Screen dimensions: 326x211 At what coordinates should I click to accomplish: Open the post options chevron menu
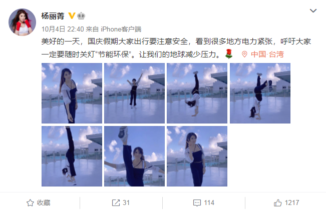pyautogui.click(x=313, y=10)
